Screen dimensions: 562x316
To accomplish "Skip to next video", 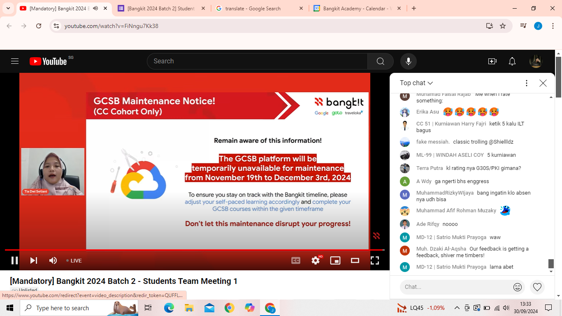I will point(34,260).
